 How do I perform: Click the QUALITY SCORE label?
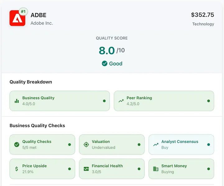coord(112,38)
